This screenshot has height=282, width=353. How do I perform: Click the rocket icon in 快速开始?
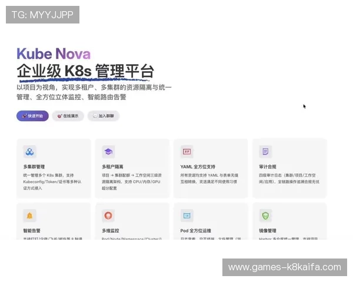pyautogui.click(x=24, y=116)
